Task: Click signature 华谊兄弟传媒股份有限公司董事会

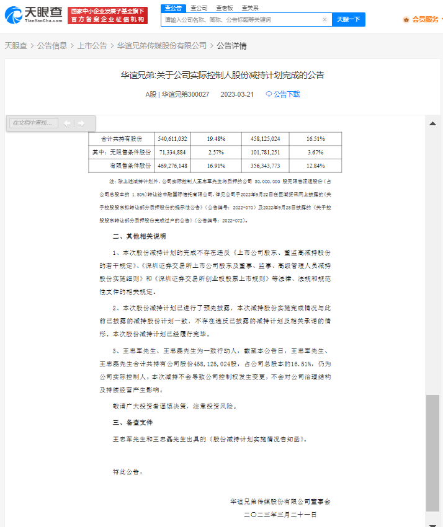Action: [280, 502]
